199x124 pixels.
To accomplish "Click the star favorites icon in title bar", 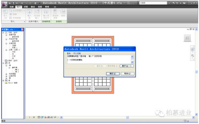I will tap(181, 3).
